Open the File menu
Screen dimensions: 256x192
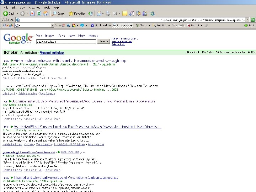click(x=6, y=7)
